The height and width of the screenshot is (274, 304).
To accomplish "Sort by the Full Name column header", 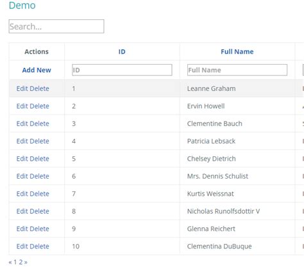I will pyautogui.click(x=237, y=52).
